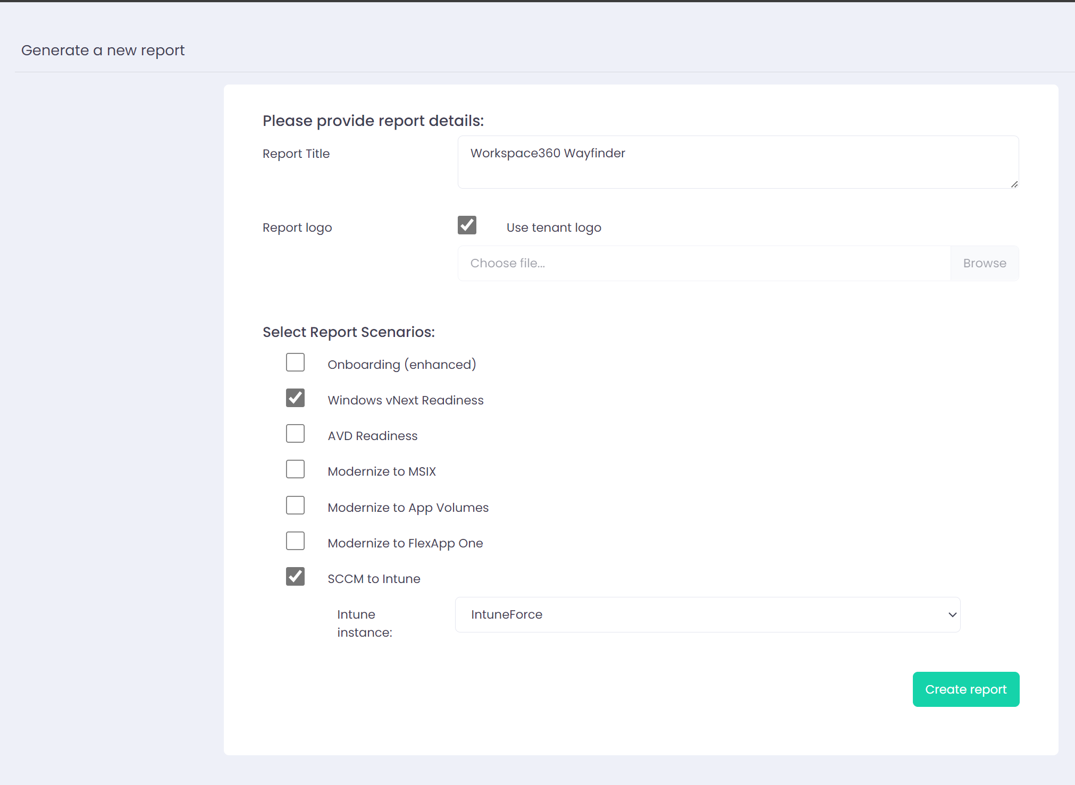Select Modernize to App Volumes checkbox
The image size is (1075, 785).
click(295, 505)
